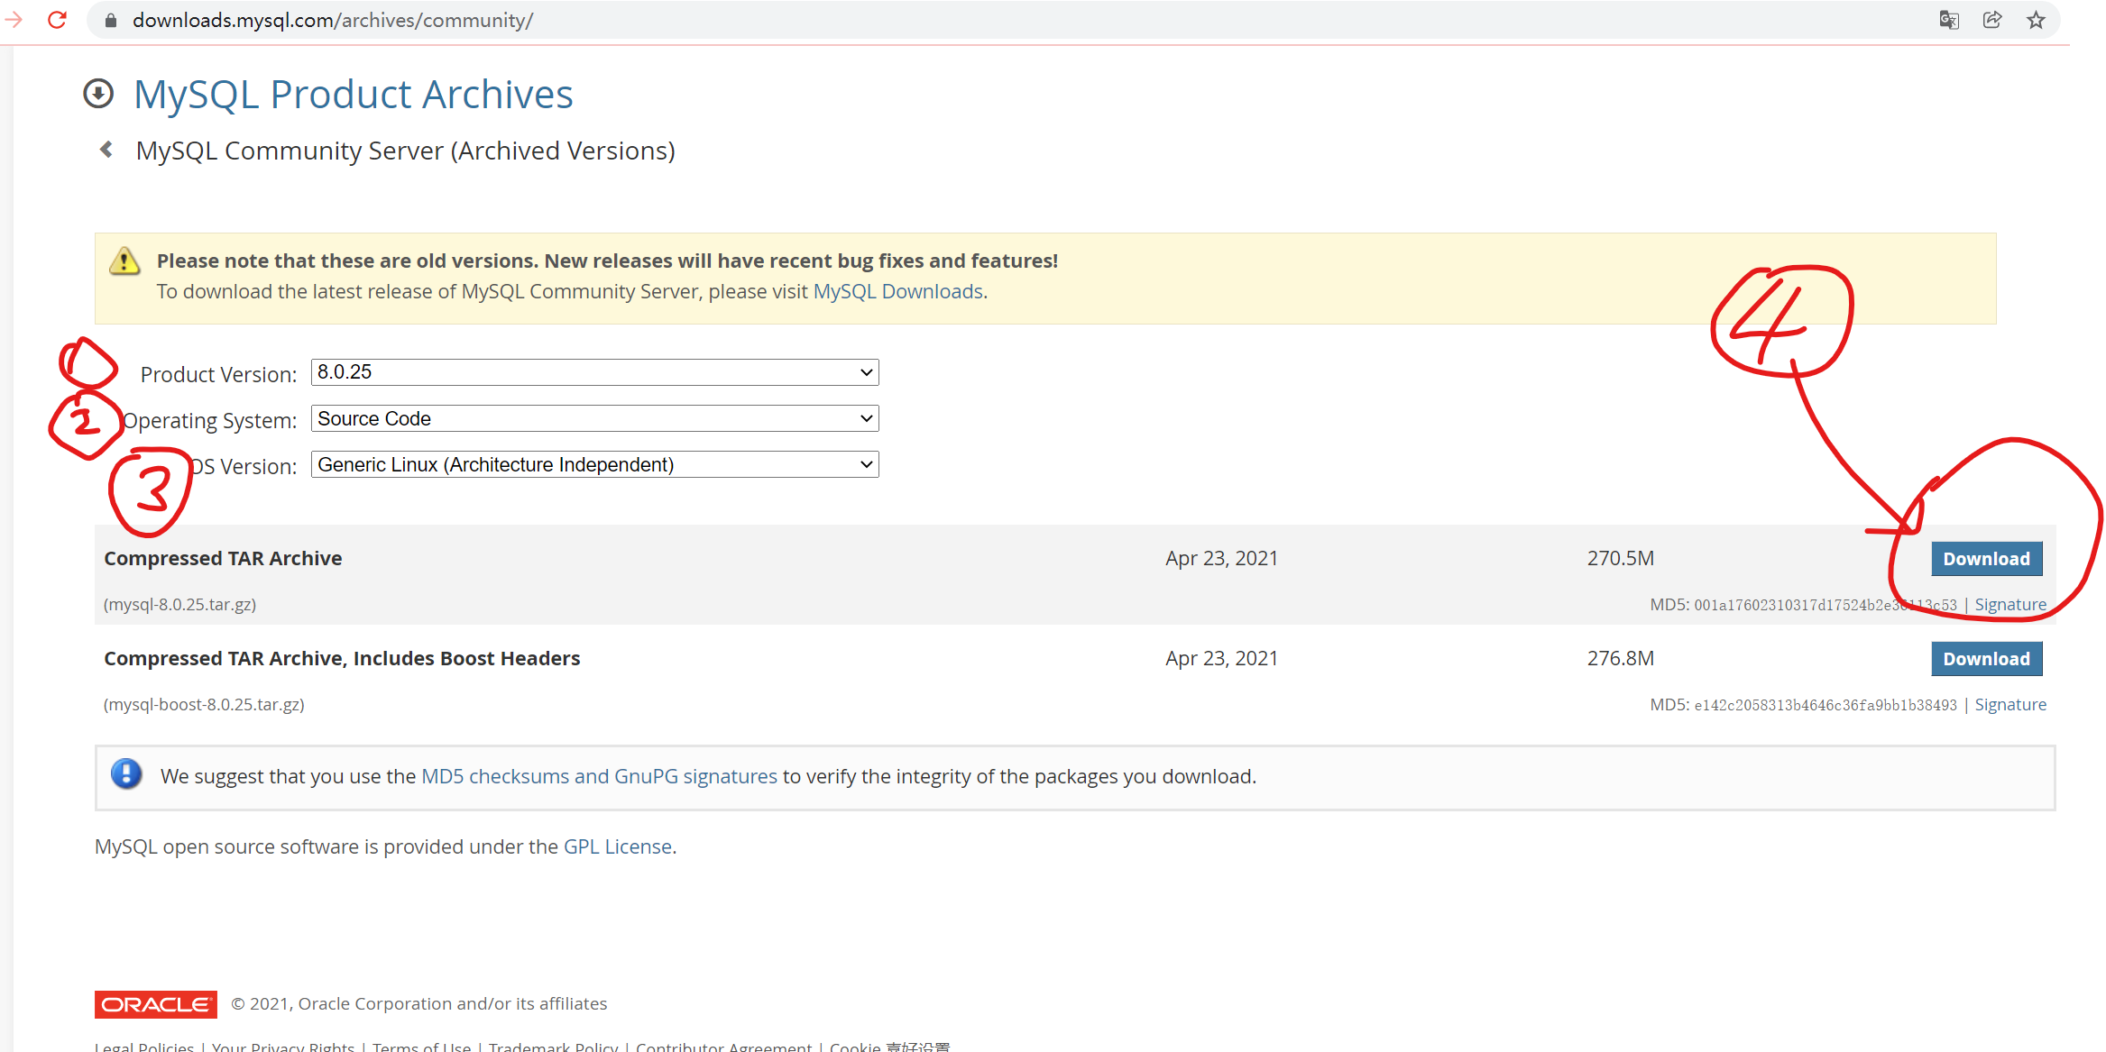Open the Cookie preferences footer link
Image resolution: width=2106 pixels, height=1052 pixels.
pos(889,1046)
